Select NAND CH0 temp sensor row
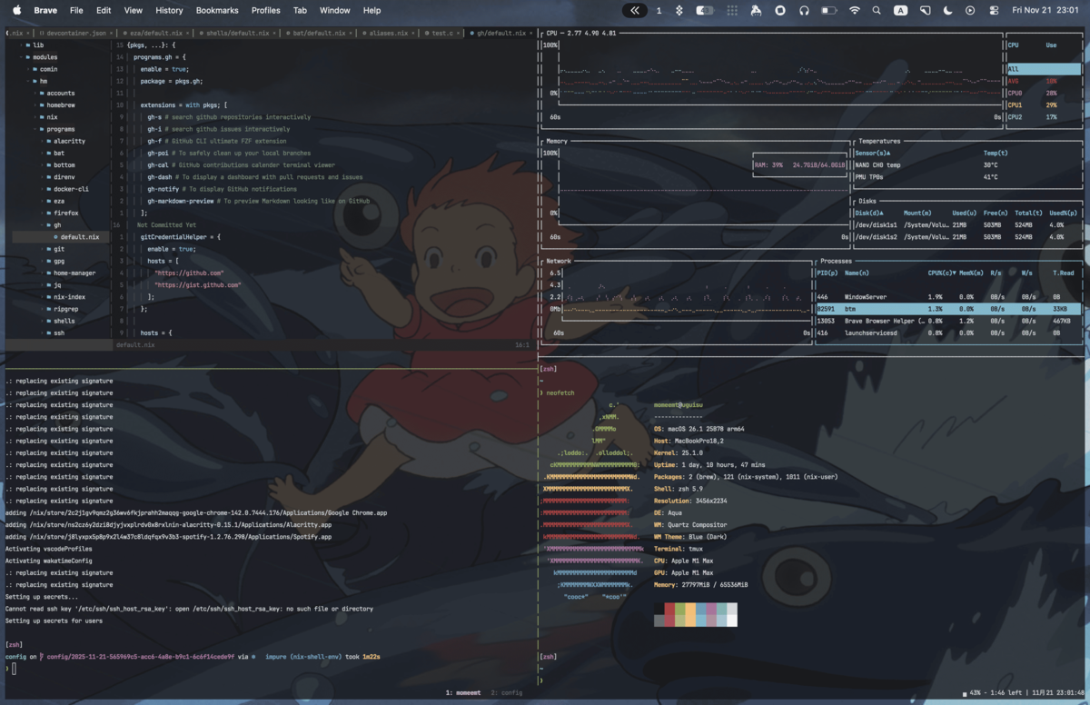 968,164
